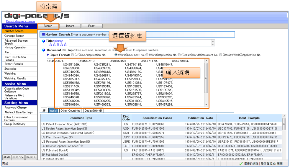Click the first star rating icon
The image size is (290, 168).
(x=51, y=44)
